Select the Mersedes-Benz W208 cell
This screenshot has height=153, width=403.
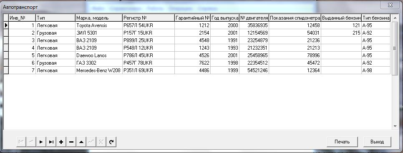click(99, 70)
